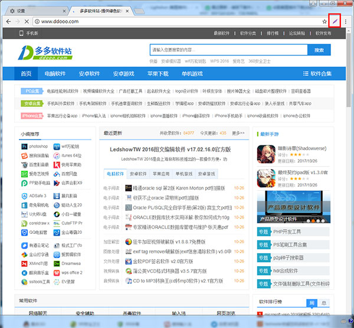
Task: Open the WPS 2016 hot search link
Action: tap(219, 61)
